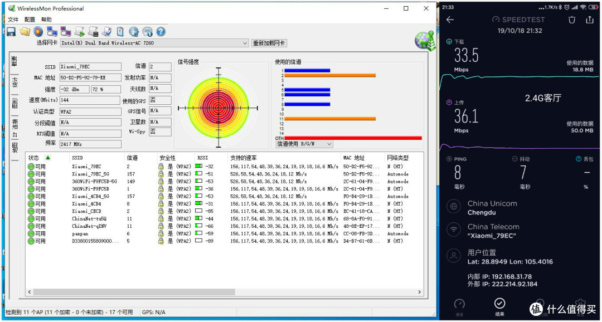Tap the 丢包 question mark info icon

(x=579, y=159)
